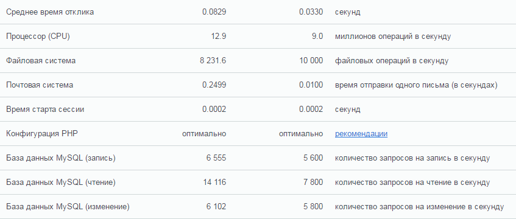Click the CPU value 12.9
Viewport: 516px width, 219px height.
tap(219, 36)
